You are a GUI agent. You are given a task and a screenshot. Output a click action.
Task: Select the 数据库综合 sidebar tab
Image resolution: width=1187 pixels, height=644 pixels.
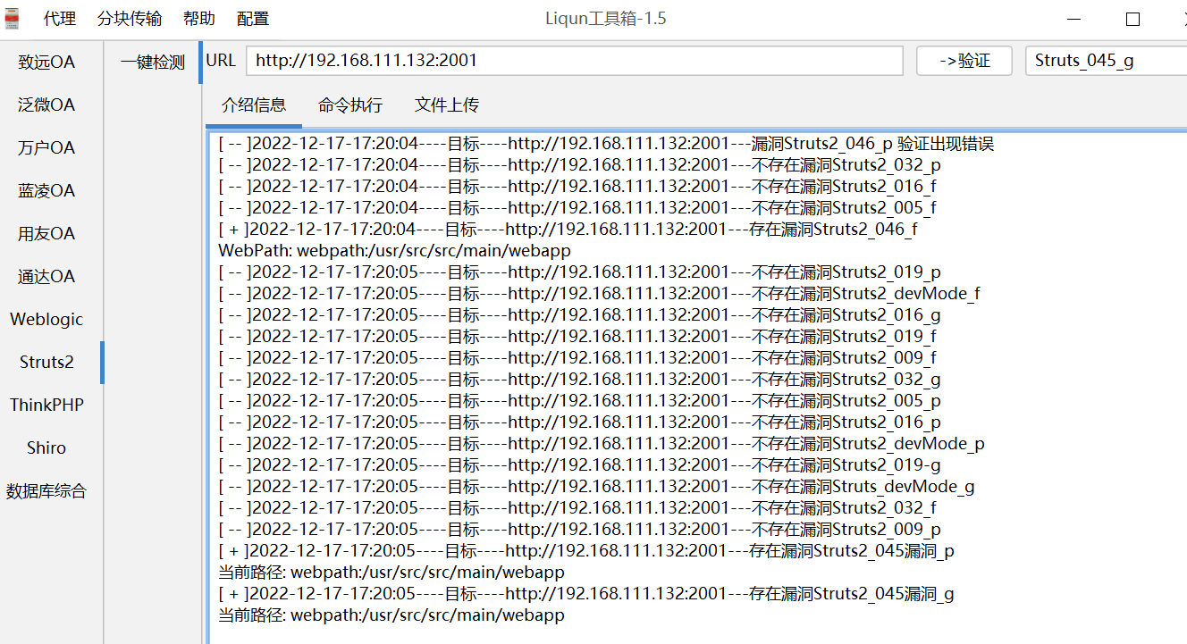pos(46,491)
